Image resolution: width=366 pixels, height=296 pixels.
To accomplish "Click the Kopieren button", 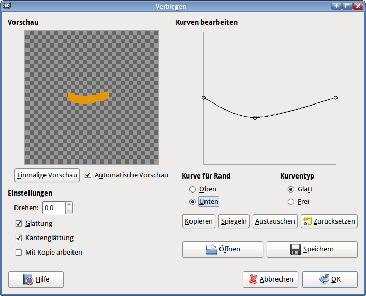I will (199, 221).
